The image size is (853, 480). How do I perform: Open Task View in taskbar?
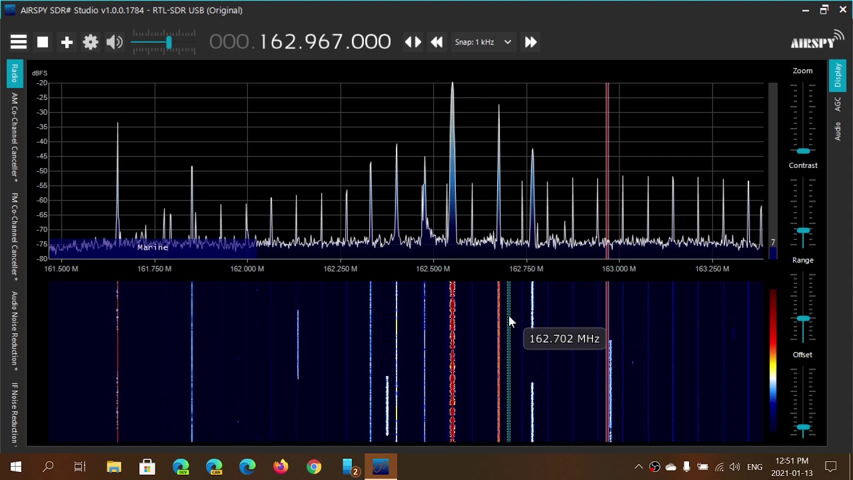tap(80, 467)
